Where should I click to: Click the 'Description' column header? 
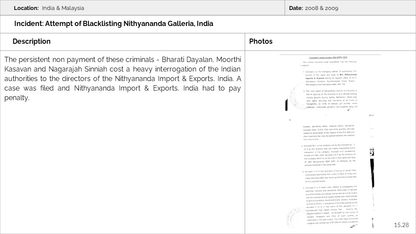[x=32, y=42]
